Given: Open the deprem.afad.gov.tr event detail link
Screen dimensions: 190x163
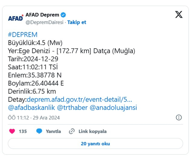Looking at the screenshot, I should [x=79, y=99].
